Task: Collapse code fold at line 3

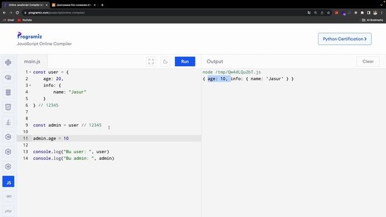Action: point(30,86)
